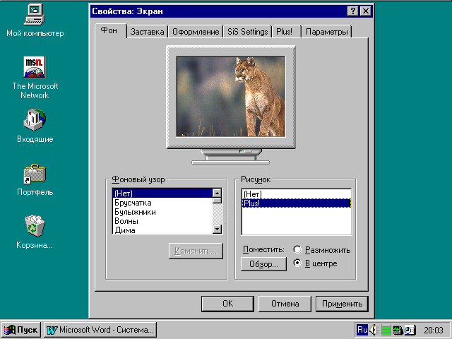The height and width of the screenshot is (339, 452).
Task: Click the 20:03 taskbar clock
Action: pos(433,330)
